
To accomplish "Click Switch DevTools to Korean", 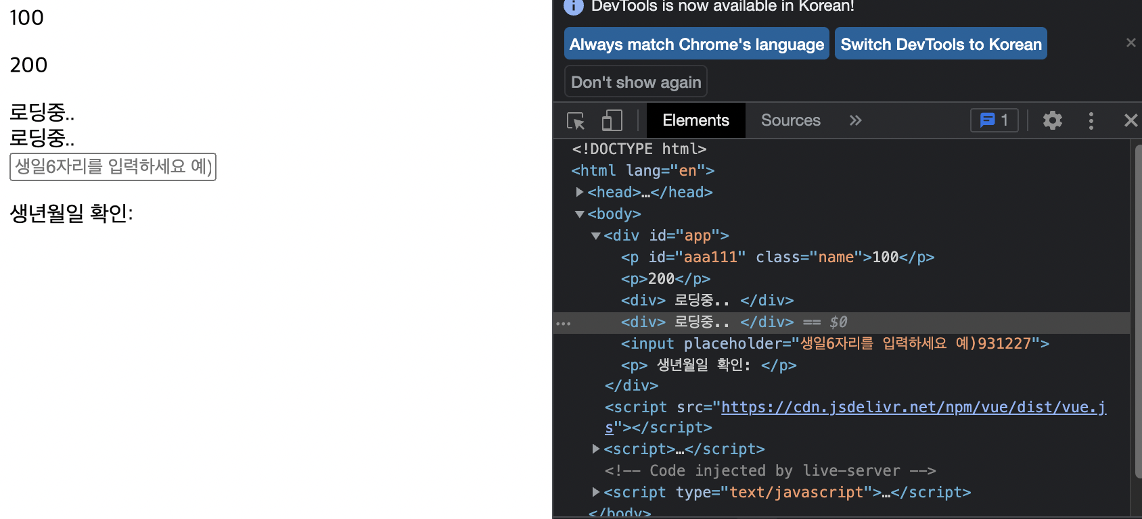I will 940,44.
